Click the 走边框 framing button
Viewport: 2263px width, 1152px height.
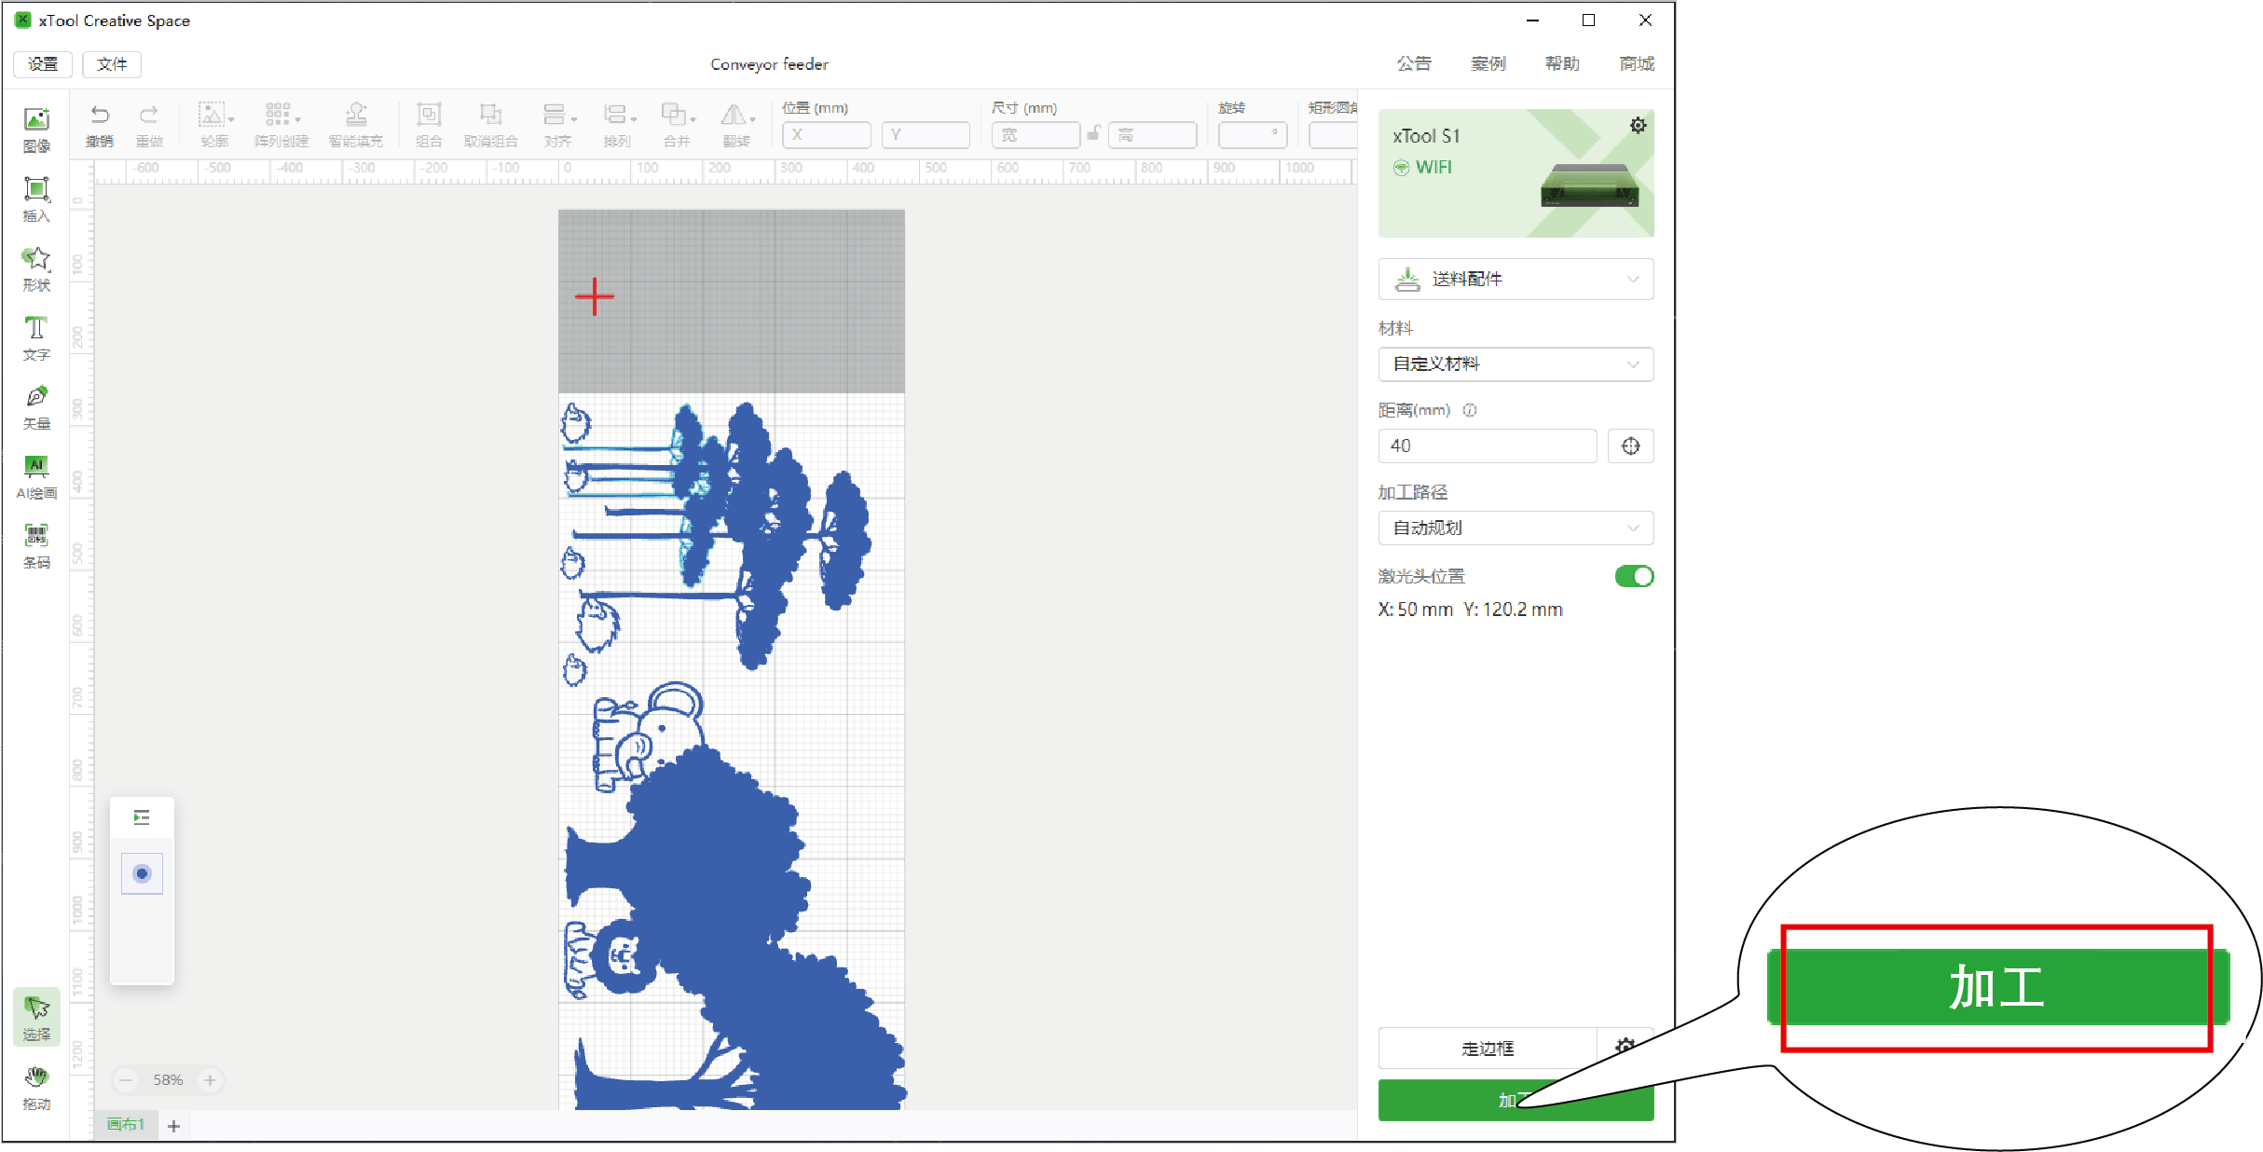(1488, 1049)
